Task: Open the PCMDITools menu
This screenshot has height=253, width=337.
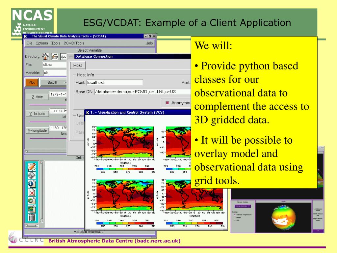Action: coord(74,43)
